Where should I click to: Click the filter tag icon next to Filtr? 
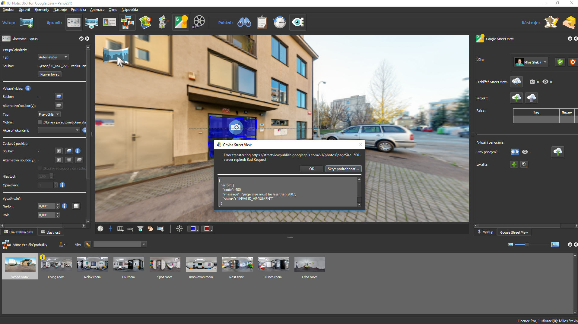(x=88, y=245)
